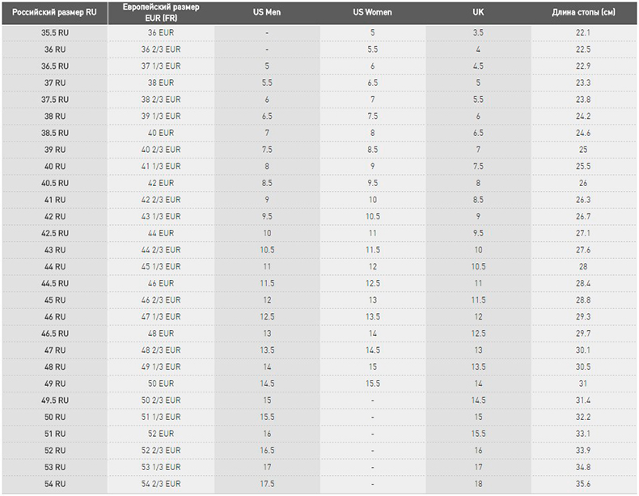Click the 'US Men' column header
Screen dimensions: 639x496
coord(267,12)
